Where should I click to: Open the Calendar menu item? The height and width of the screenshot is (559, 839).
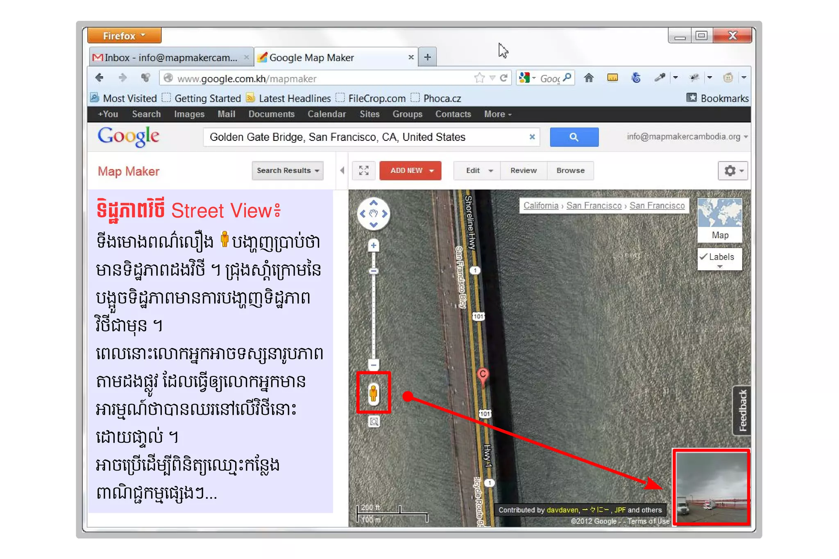(x=327, y=114)
